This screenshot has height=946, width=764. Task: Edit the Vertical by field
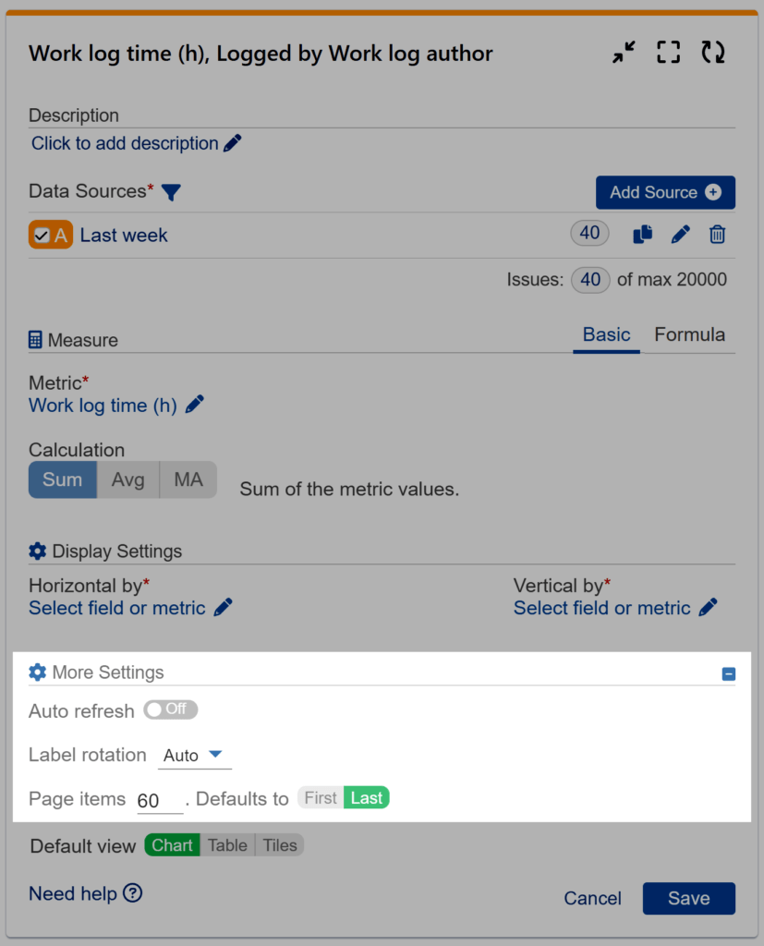click(709, 608)
